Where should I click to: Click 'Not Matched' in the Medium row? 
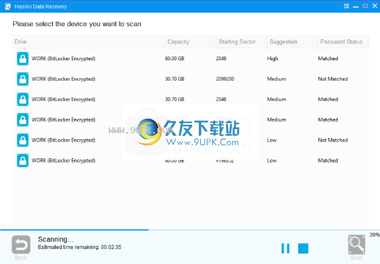pyautogui.click(x=333, y=79)
